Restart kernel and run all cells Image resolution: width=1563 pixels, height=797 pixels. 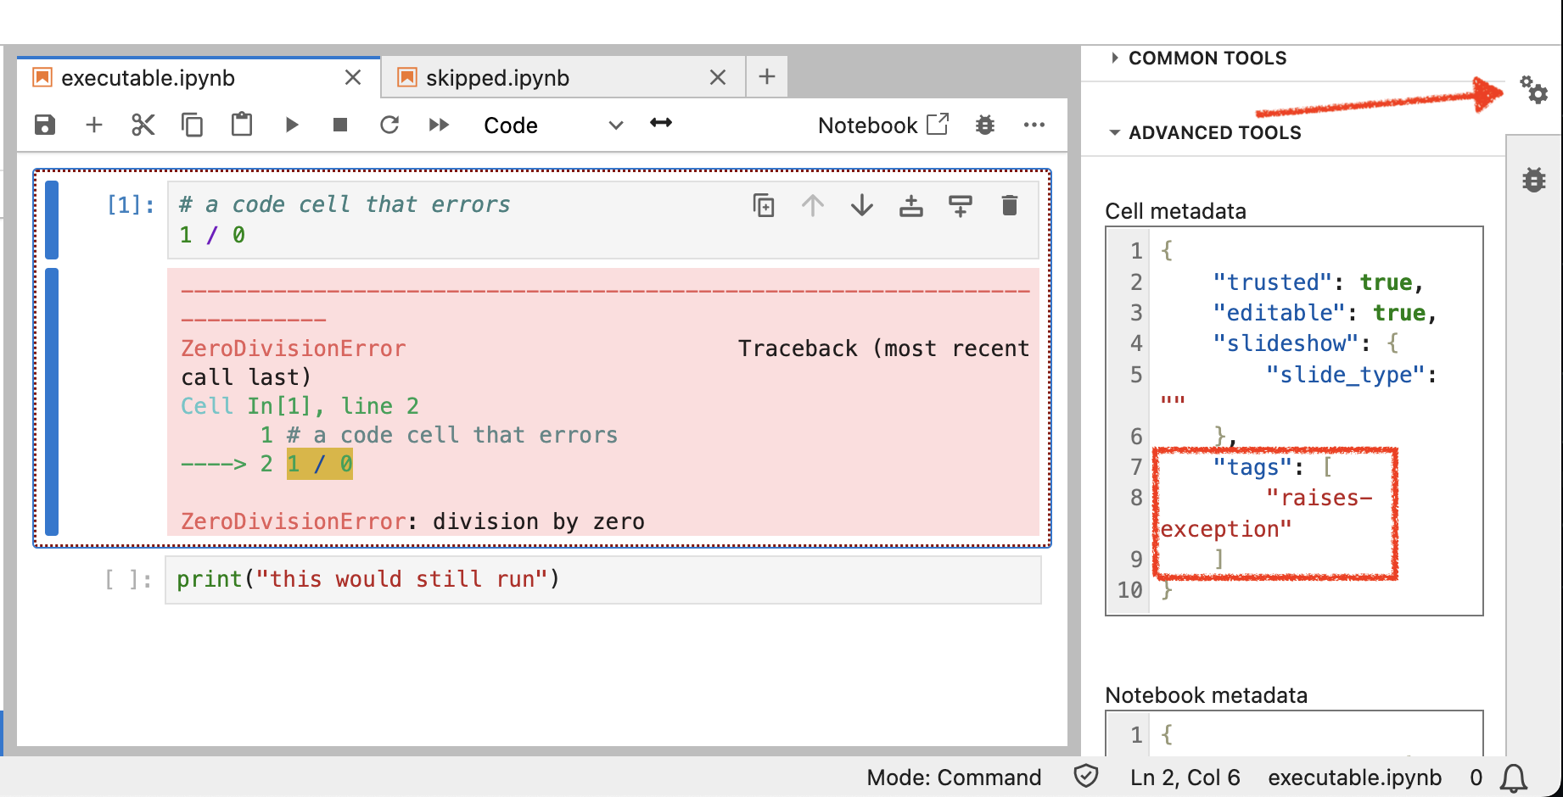[x=439, y=125]
